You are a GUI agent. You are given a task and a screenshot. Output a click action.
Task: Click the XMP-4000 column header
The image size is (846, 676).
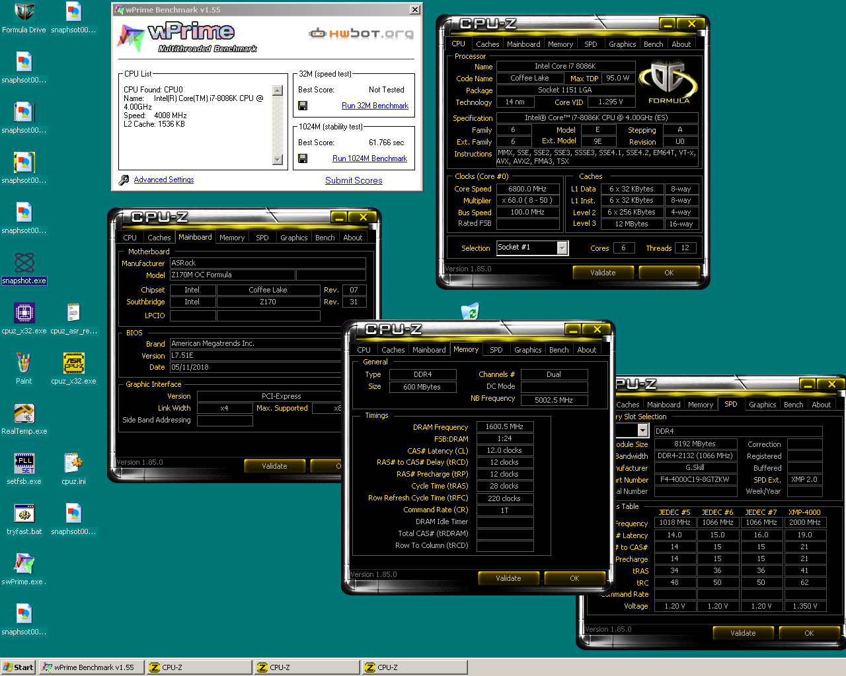pos(804,512)
